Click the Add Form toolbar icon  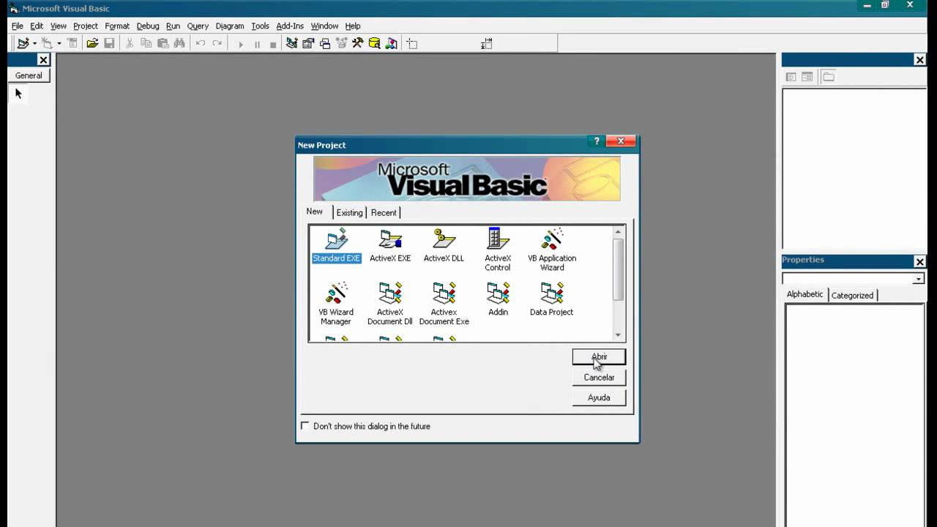(47, 44)
